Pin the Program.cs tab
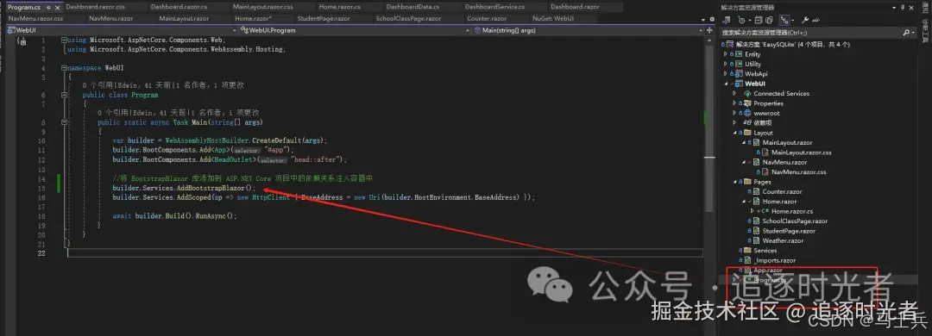Image resolution: width=932 pixels, height=336 pixels. click(x=48, y=7)
